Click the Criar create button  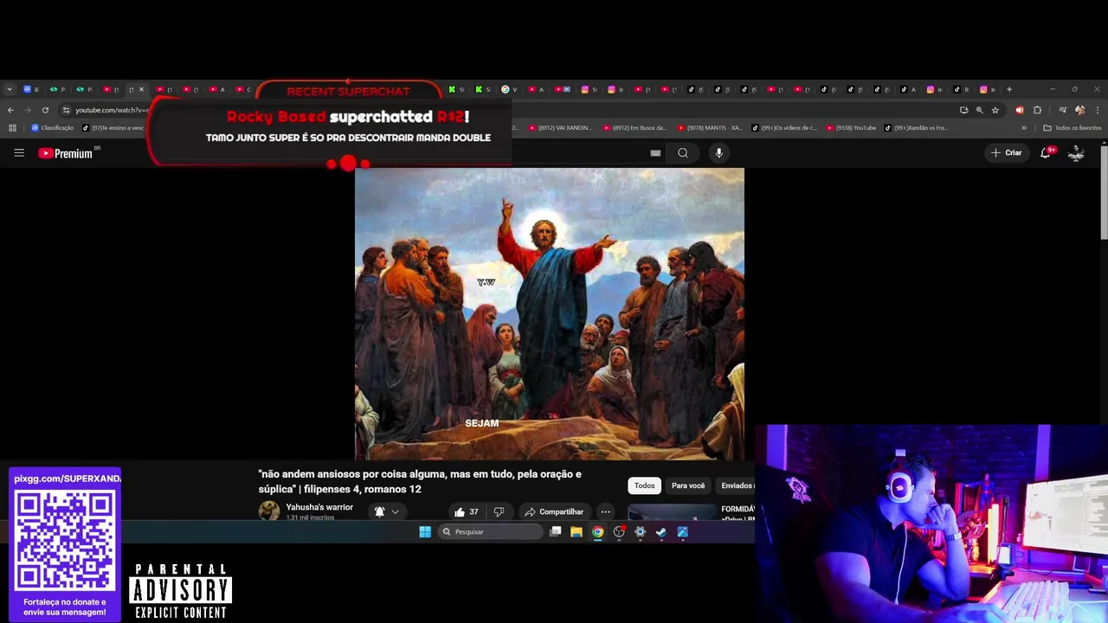[x=1007, y=153]
